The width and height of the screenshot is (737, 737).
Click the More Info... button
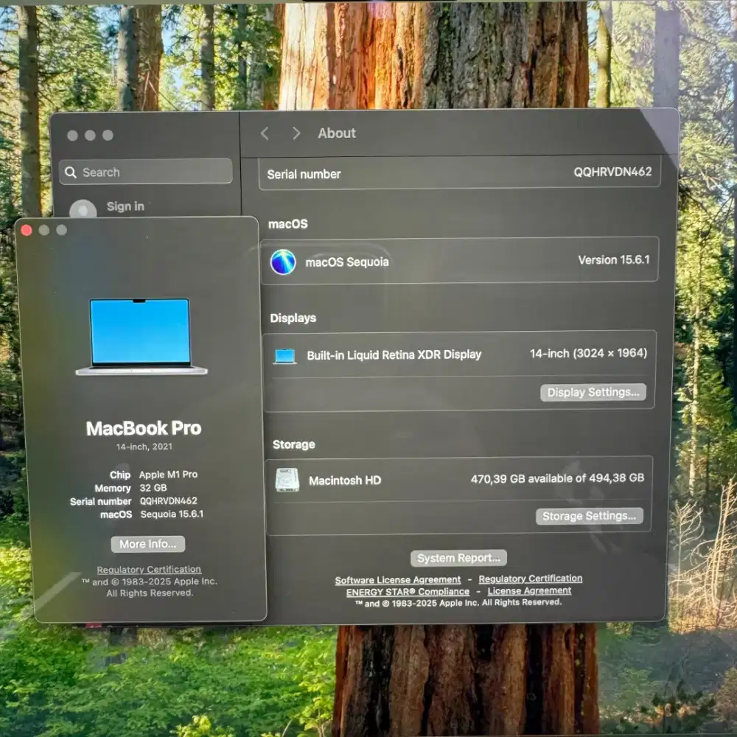148,545
